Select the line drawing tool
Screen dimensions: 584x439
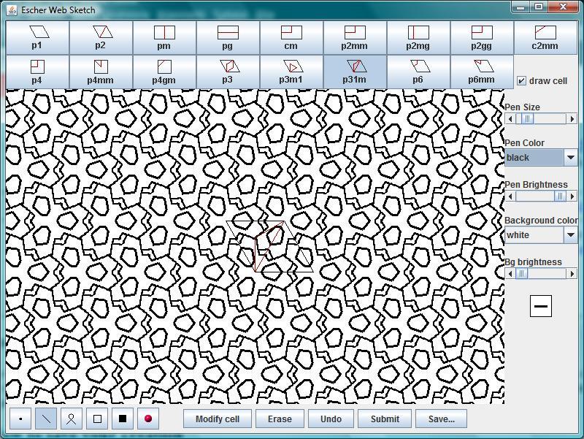pyautogui.click(x=46, y=419)
